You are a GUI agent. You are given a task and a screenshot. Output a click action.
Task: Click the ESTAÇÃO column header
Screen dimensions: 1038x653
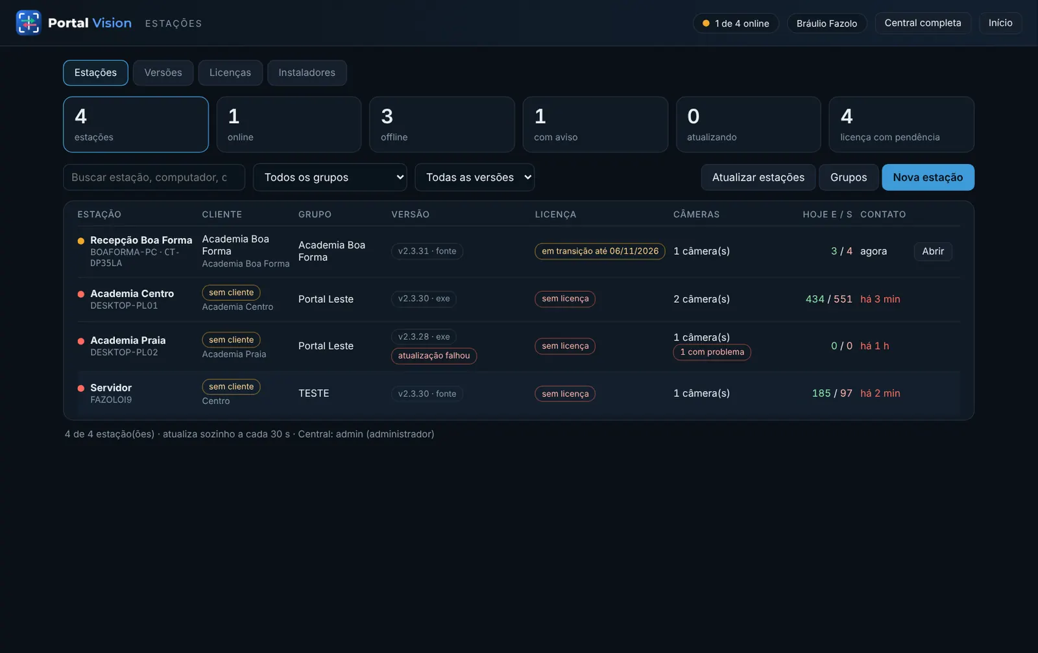(99, 215)
